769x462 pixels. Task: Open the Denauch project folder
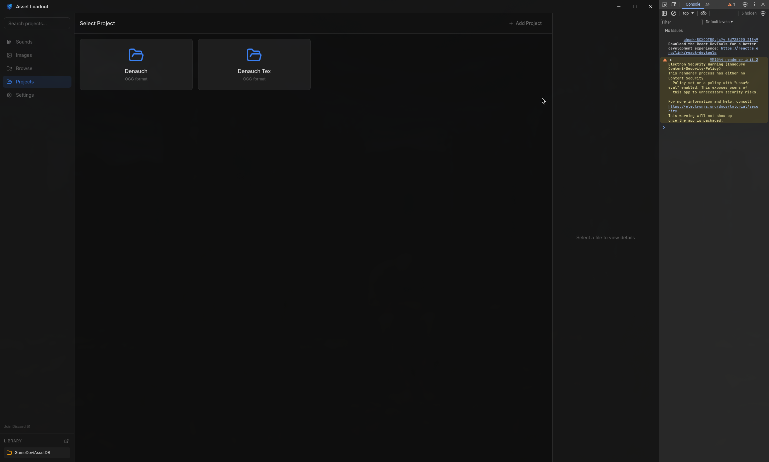pyautogui.click(x=136, y=64)
